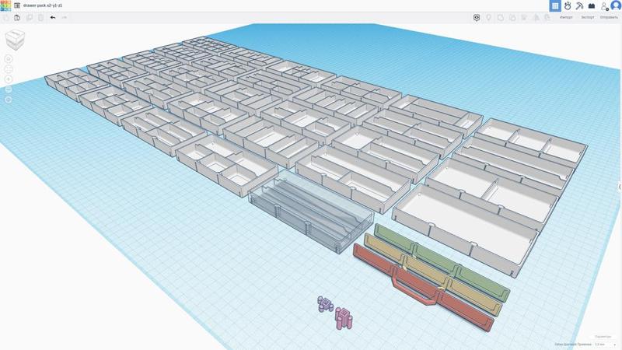Viewport: 622px width, 350px height.
Task: Click the Zoom in button
Action: [9, 79]
